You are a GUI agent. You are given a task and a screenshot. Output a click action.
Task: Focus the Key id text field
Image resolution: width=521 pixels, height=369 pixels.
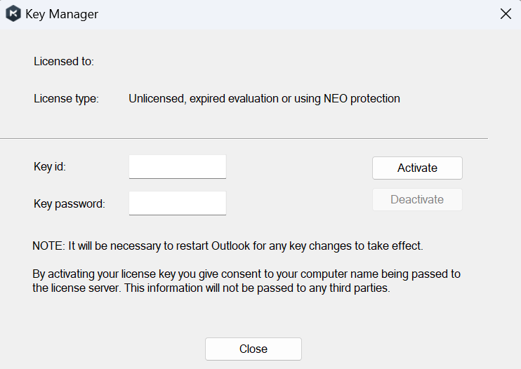click(178, 167)
